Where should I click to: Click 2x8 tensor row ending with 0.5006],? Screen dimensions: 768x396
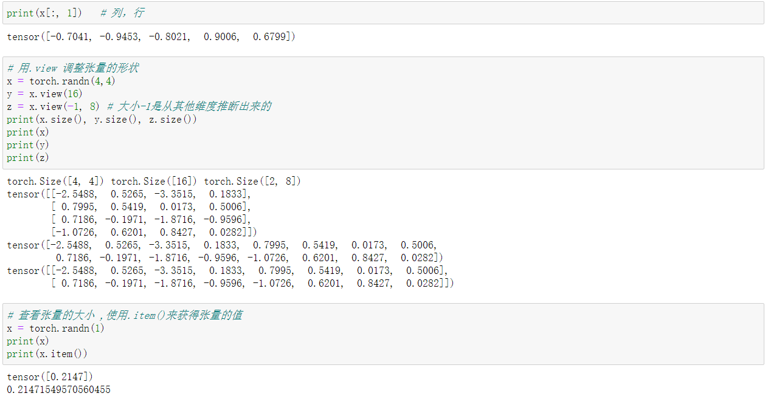tap(228, 271)
